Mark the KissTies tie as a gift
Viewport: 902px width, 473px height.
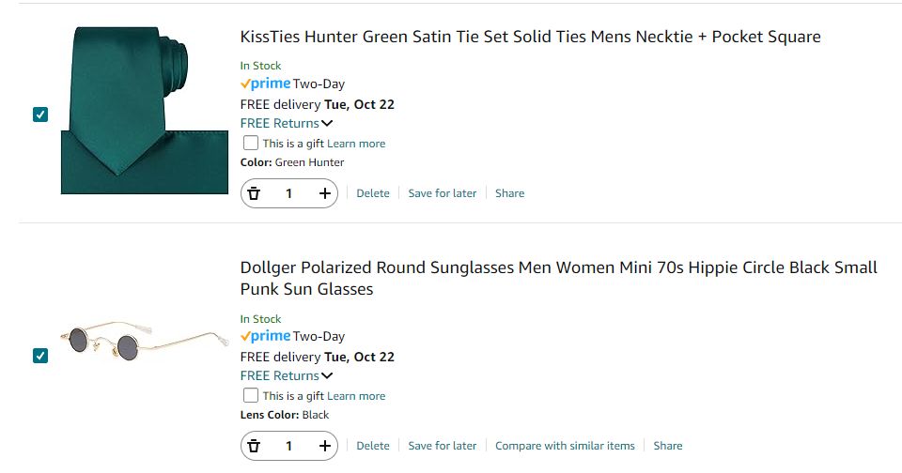(x=251, y=144)
